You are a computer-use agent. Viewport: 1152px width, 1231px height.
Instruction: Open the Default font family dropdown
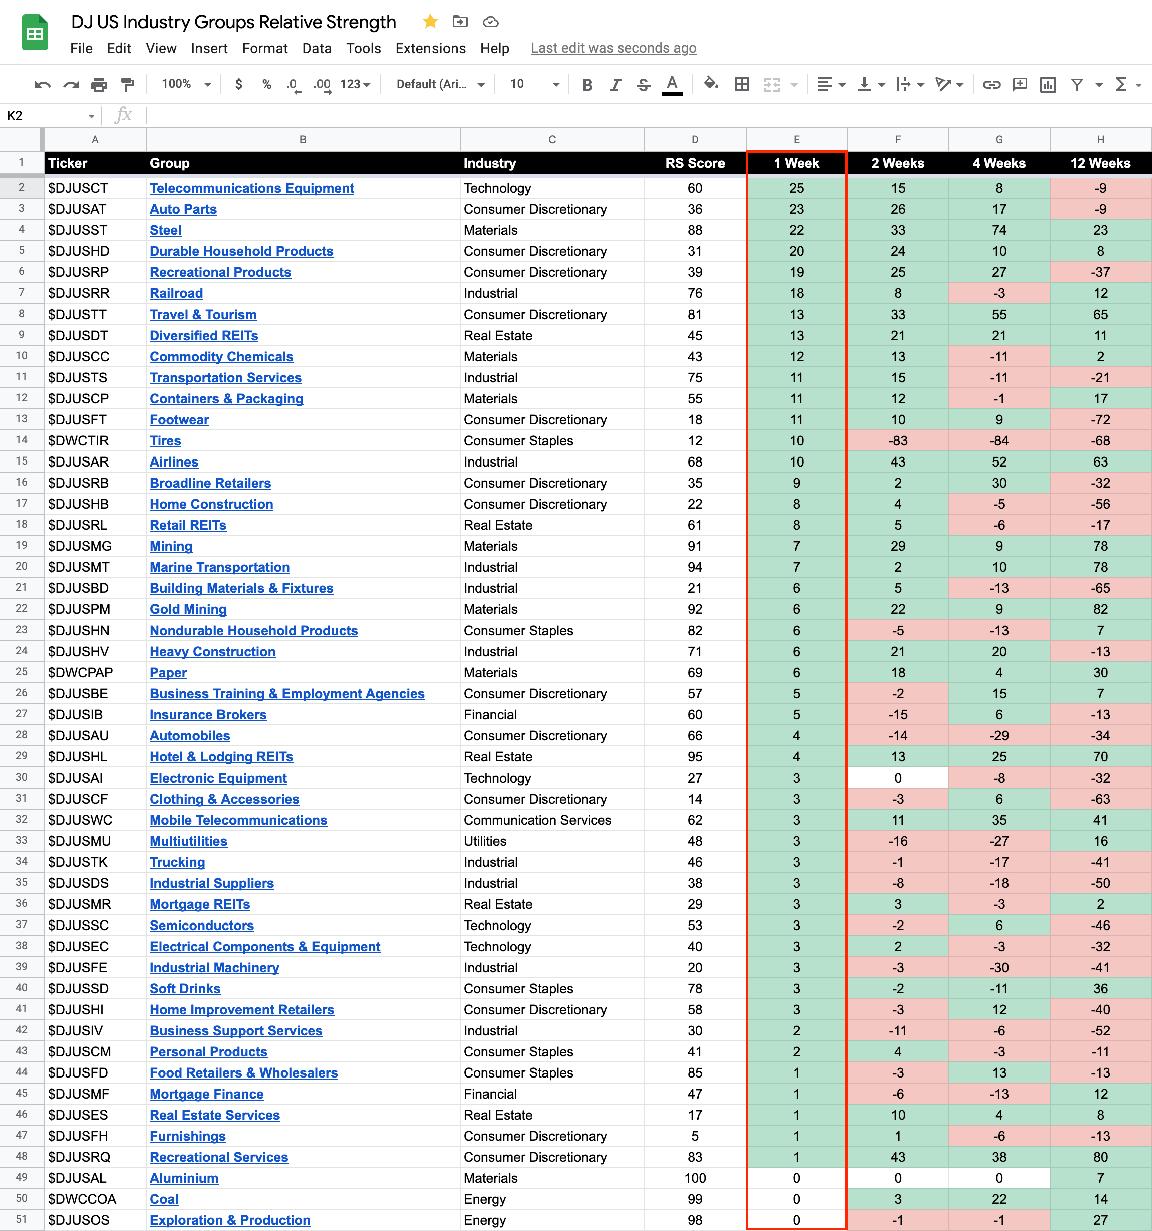[440, 84]
